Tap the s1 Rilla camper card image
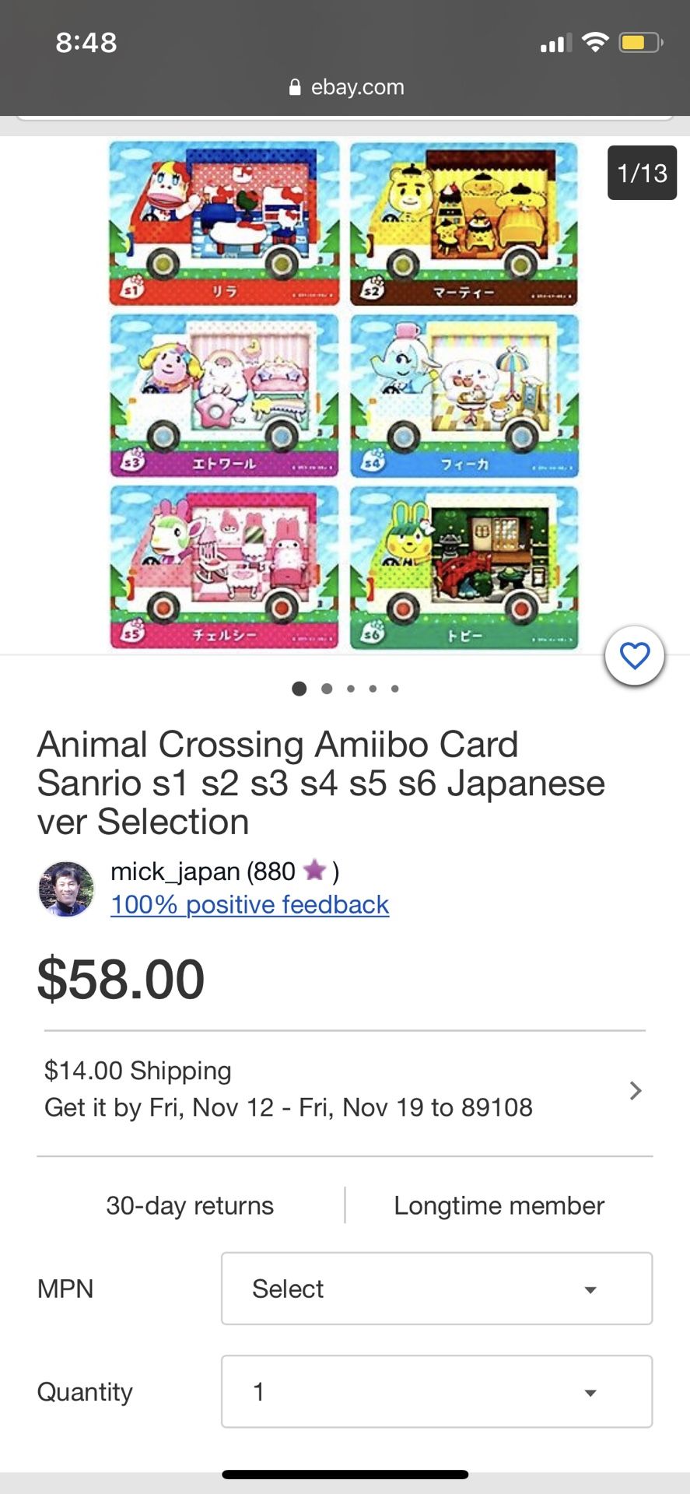The width and height of the screenshot is (690, 1494). pyautogui.click(x=223, y=223)
